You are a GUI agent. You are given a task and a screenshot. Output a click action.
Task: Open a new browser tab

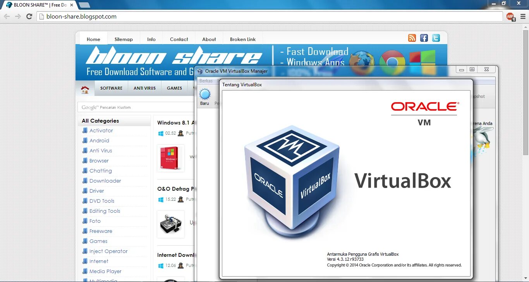pos(84,5)
